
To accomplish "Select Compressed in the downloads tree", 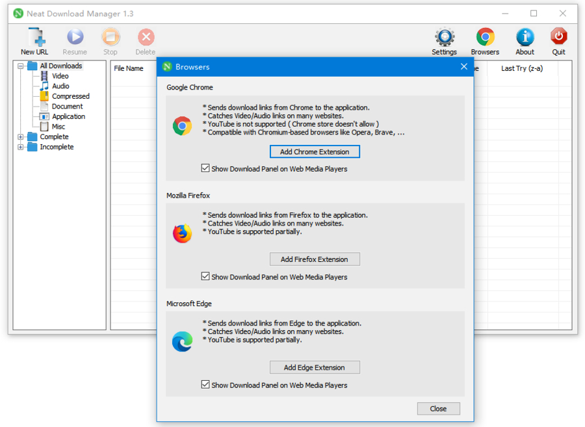I will (x=71, y=96).
